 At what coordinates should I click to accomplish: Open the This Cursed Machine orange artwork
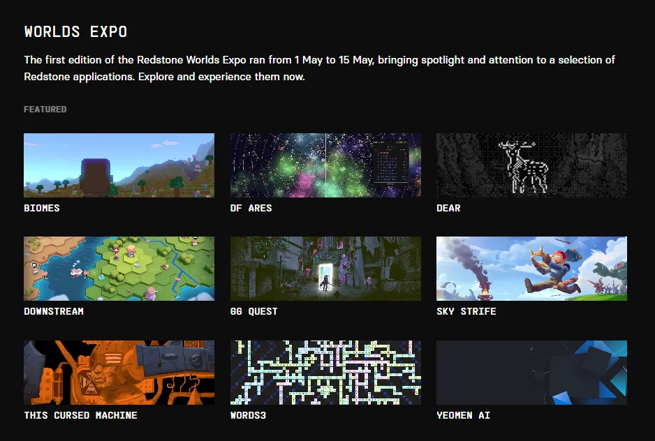pos(119,373)
